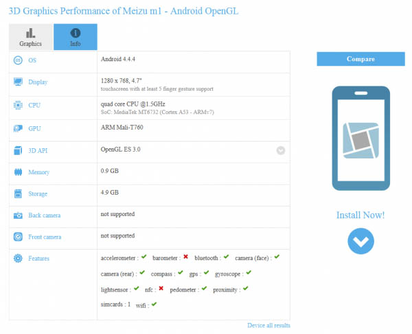Click the SoC: MediaTek MT6732 text

point(157,112)
